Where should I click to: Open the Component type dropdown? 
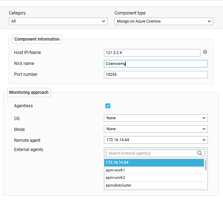point(164,21)
